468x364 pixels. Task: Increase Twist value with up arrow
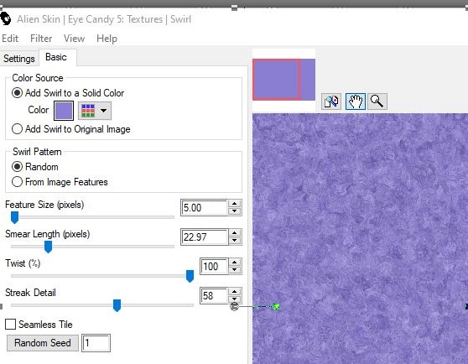coord(235,263)
